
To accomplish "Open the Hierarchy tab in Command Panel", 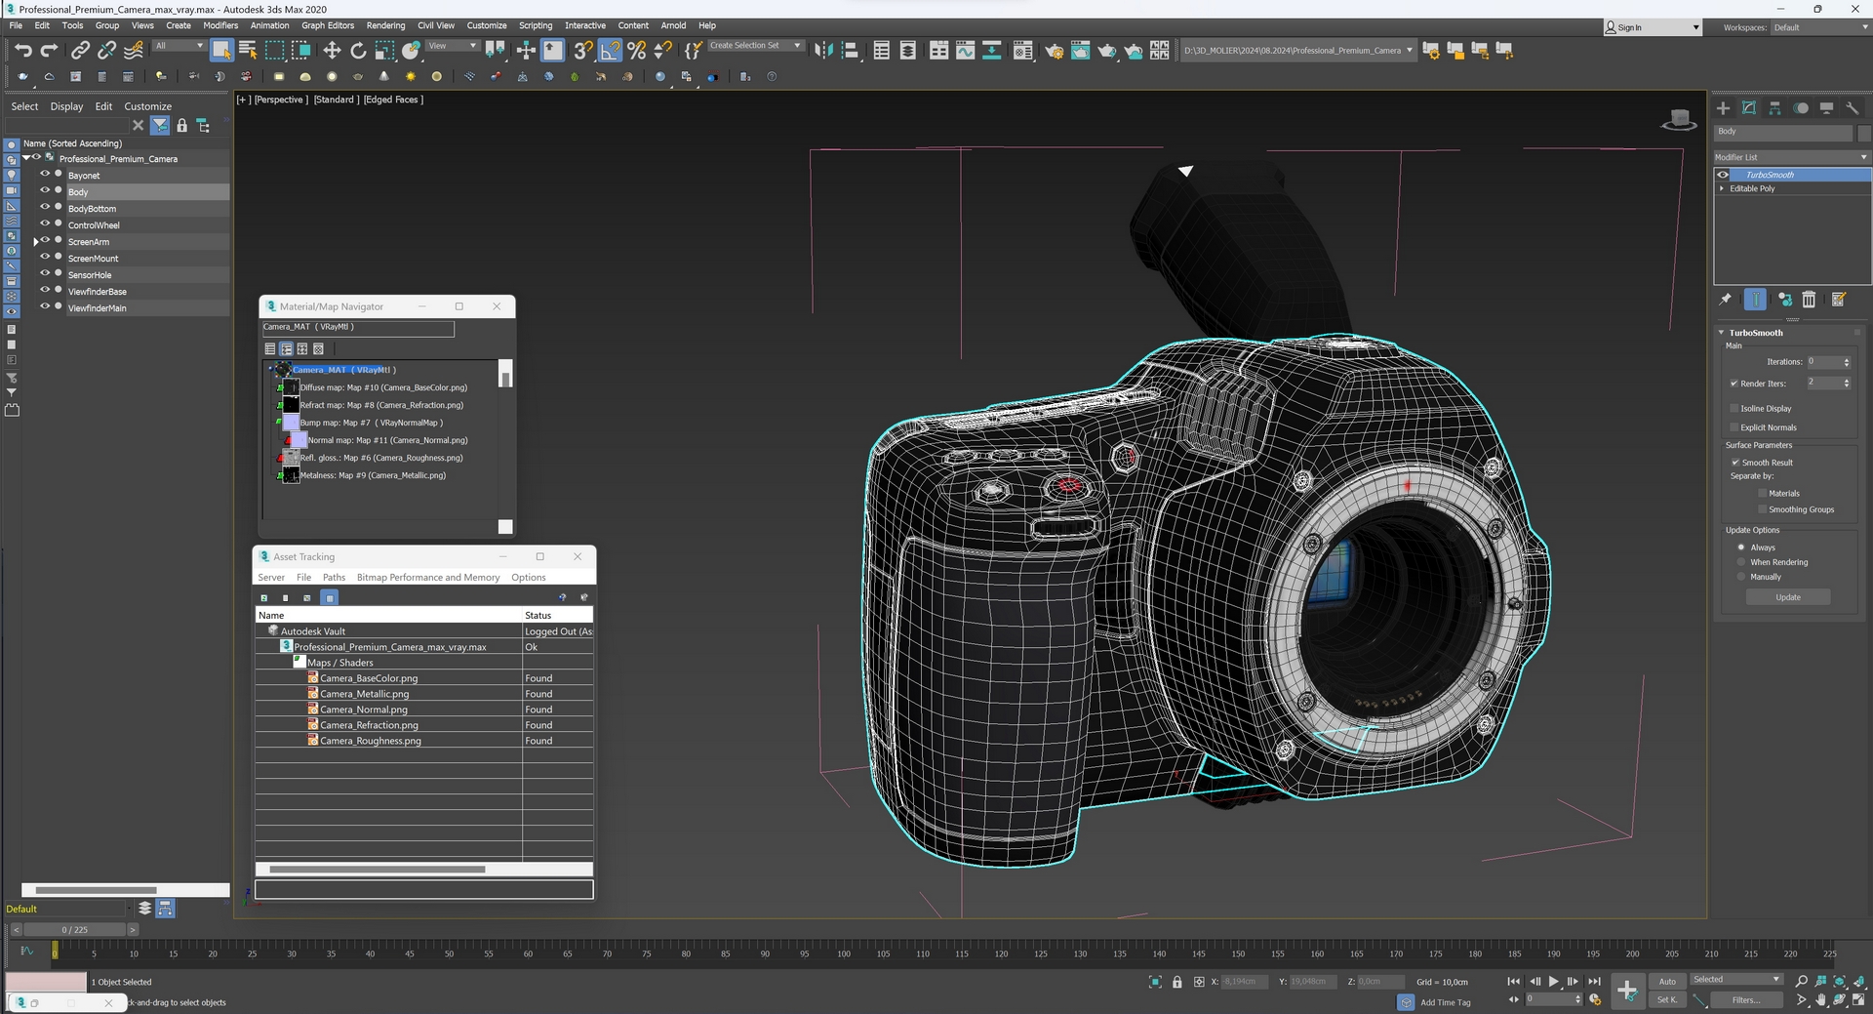I will click(x=1774, y=108).
